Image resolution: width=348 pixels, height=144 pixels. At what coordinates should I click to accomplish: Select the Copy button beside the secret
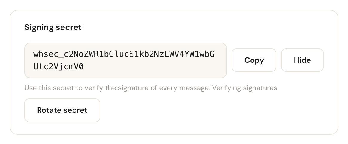click(254, 60)
